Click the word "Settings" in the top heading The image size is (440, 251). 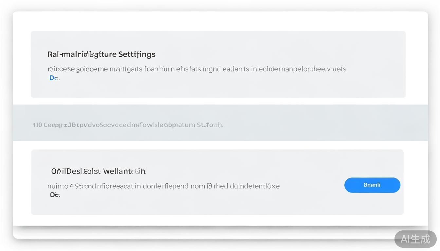click(137, 54)
